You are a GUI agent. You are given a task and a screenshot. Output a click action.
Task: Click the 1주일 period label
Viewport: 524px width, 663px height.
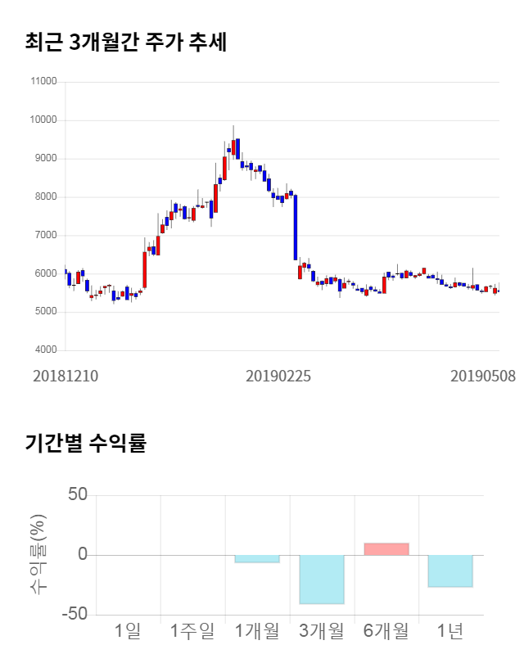[x=192, y=631]
